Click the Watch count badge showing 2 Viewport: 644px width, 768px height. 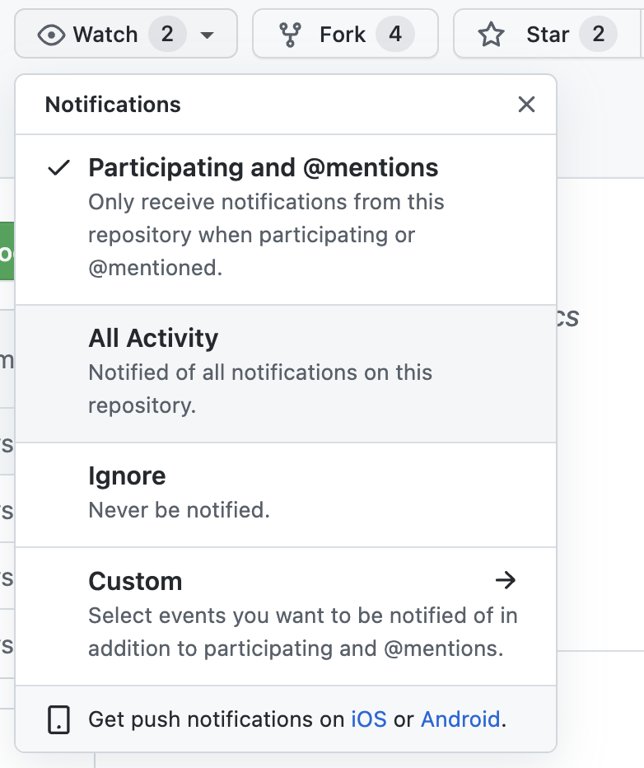tap(167, 35)
